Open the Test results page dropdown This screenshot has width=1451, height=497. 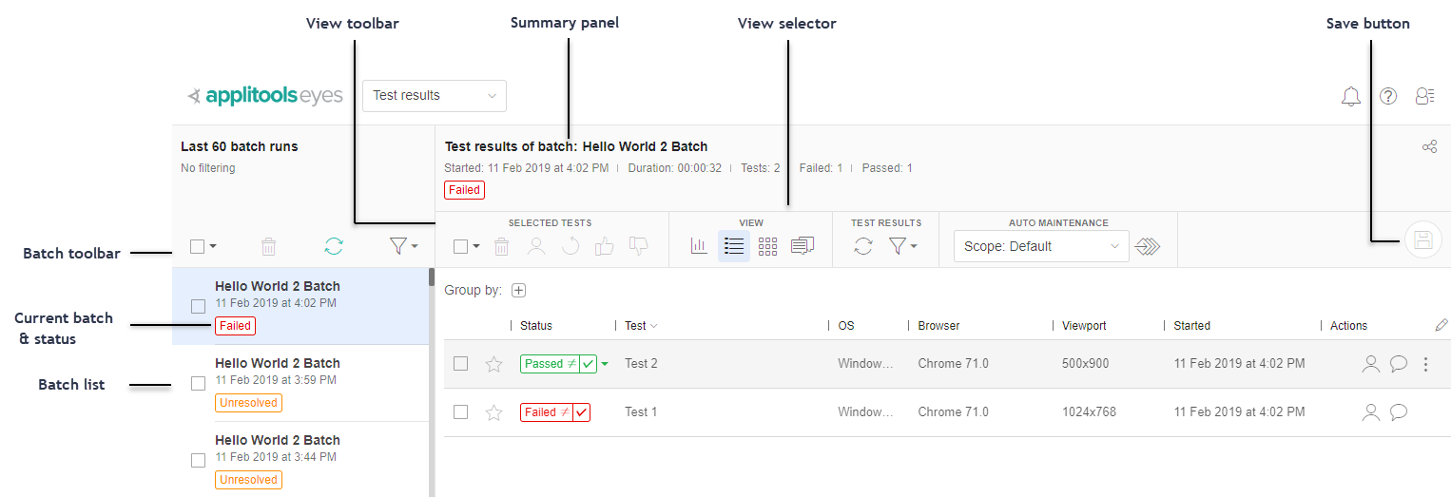[x=435, y=96]
